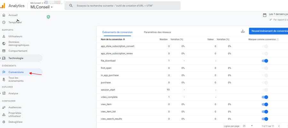The width and height of the screenshot is (288, 128).
Task: Click the Conversions flag icon
Action: click(x=4, y=72)
